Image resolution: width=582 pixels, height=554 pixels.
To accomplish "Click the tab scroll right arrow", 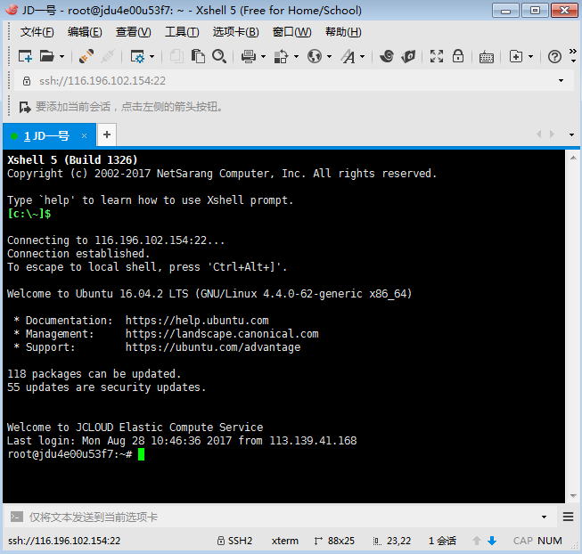I will (x=552, y=134).
